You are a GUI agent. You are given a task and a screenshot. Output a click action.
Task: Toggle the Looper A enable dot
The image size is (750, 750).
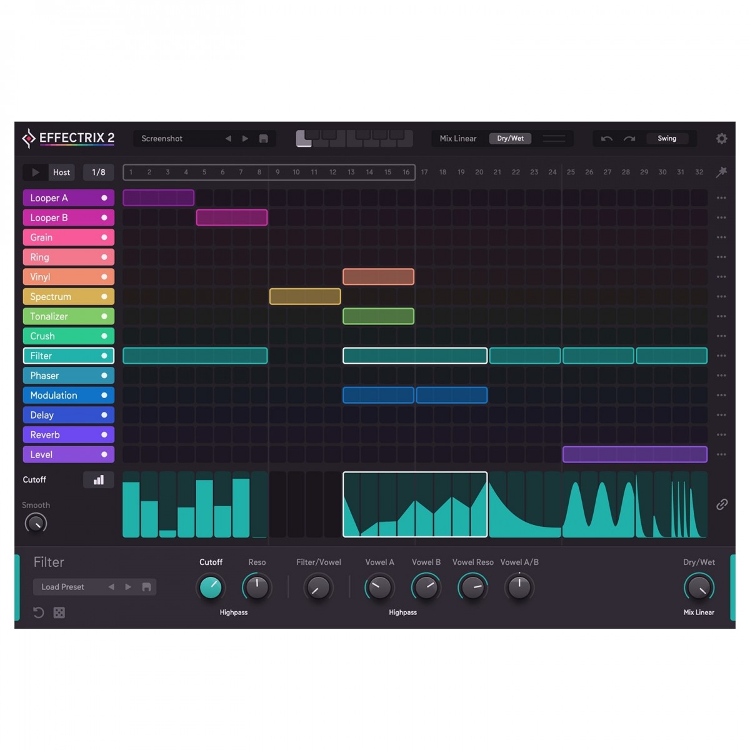coord(104,198)
